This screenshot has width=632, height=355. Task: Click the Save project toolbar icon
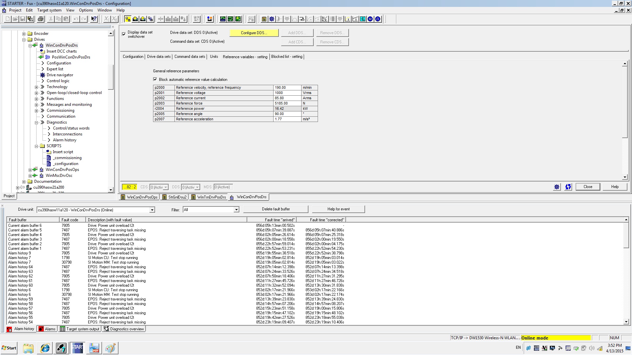(23, 19)
